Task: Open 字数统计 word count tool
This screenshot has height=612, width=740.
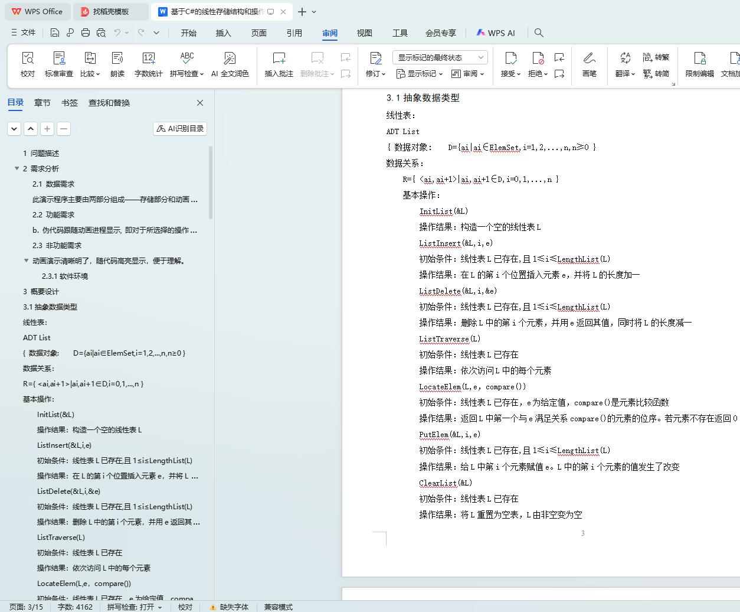Action: pos(148,64)
